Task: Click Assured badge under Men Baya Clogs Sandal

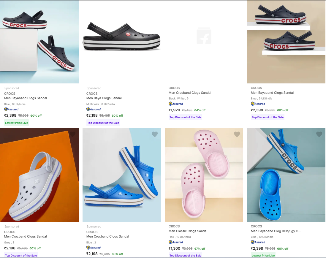Action: pos(94,109)
